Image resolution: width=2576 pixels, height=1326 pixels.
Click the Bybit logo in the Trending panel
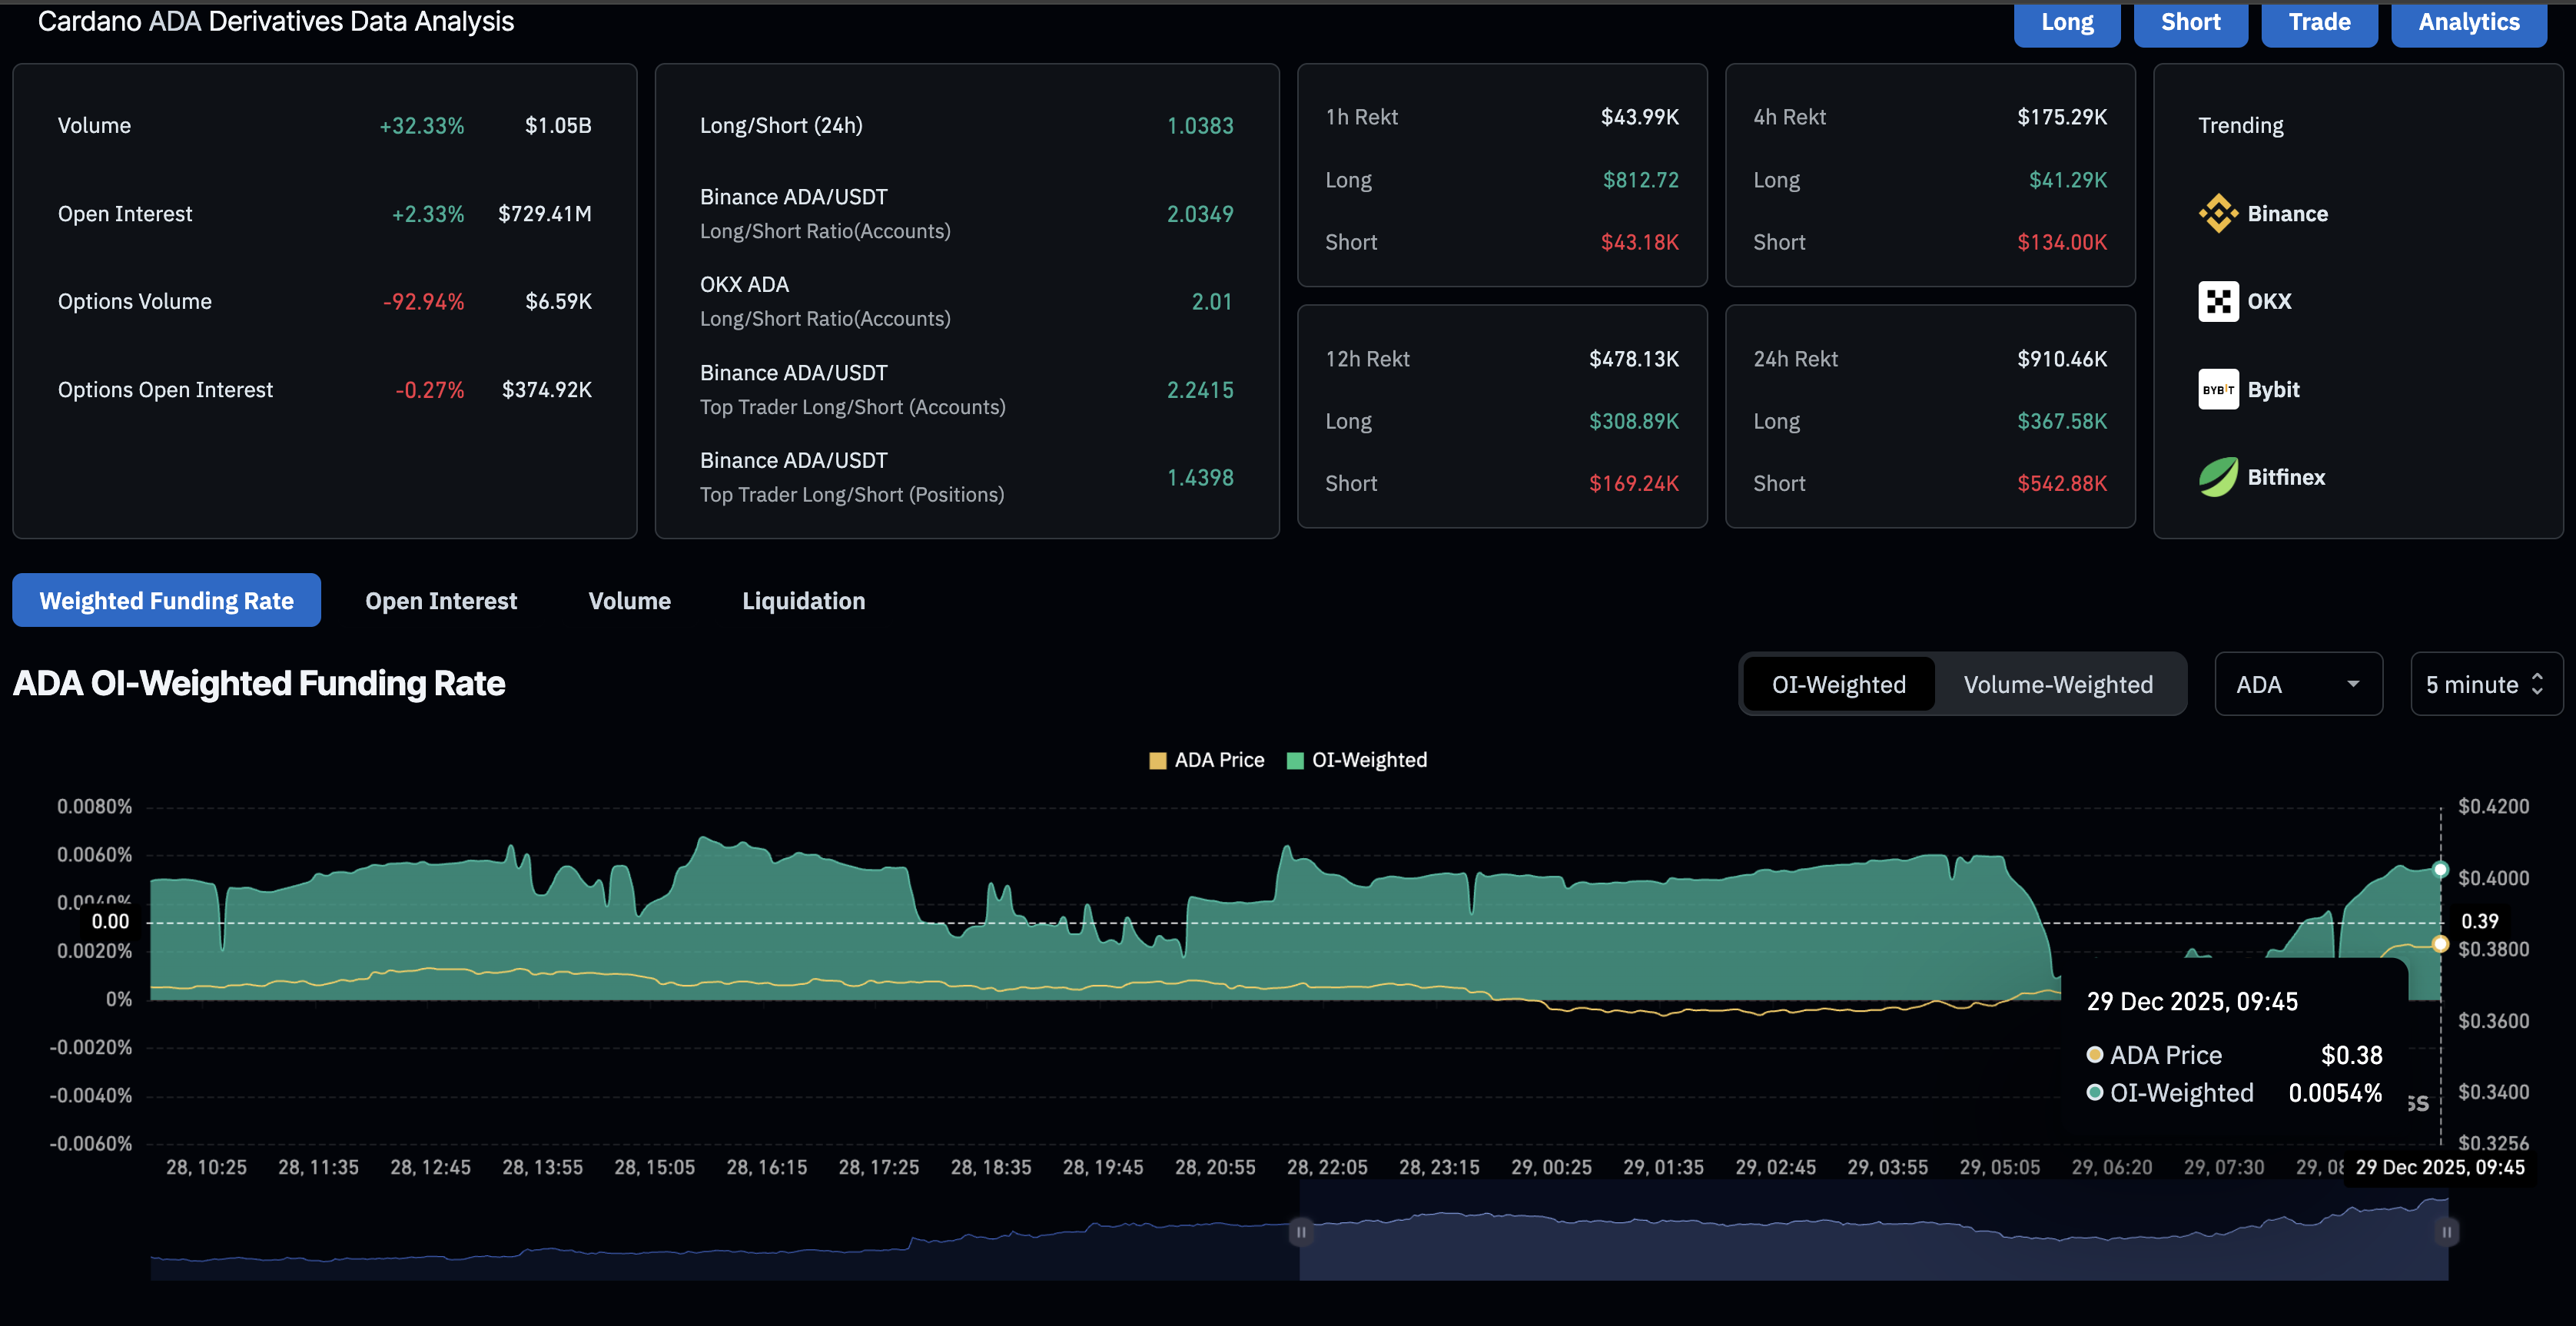(2218, 389)
